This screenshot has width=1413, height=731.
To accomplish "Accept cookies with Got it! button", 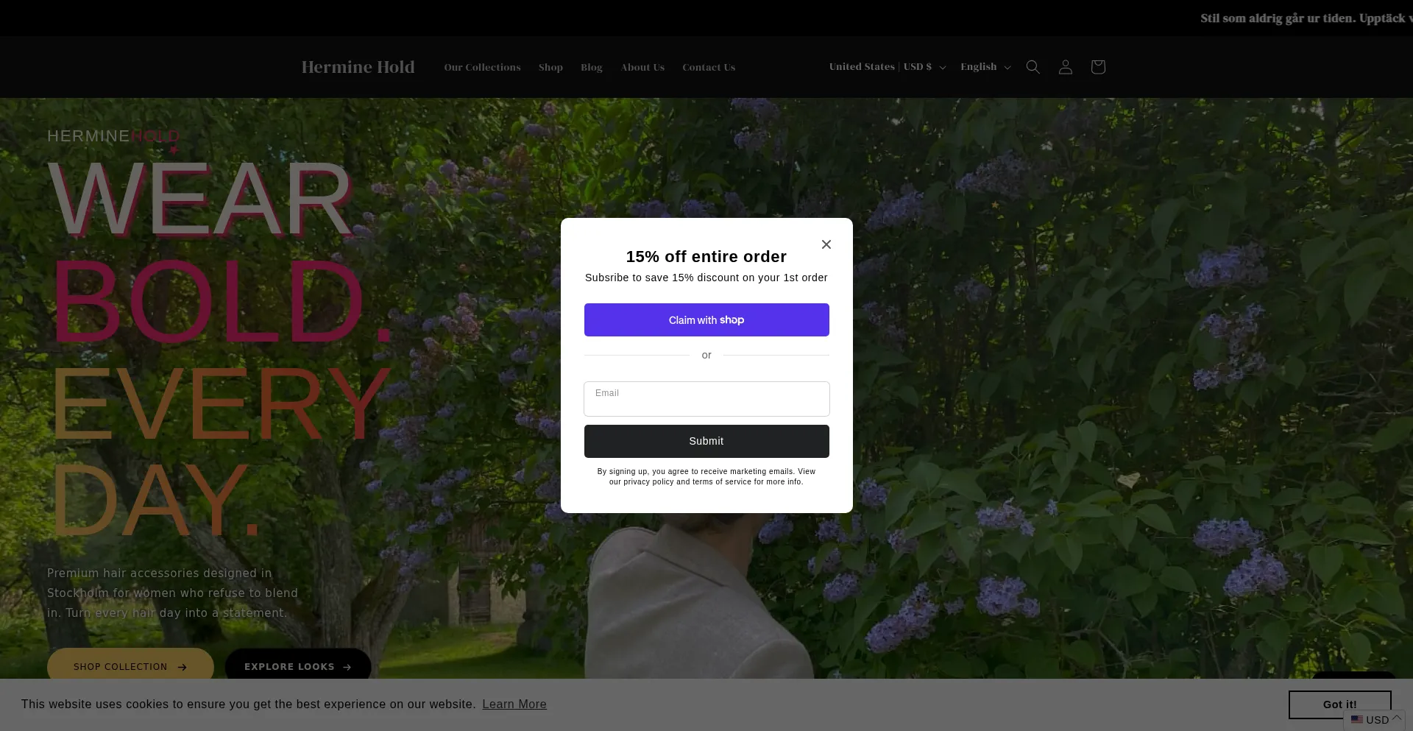I will point(1339,704).
